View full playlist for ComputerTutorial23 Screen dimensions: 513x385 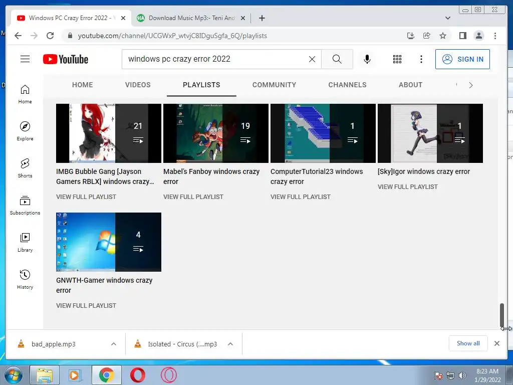(301, 197)
